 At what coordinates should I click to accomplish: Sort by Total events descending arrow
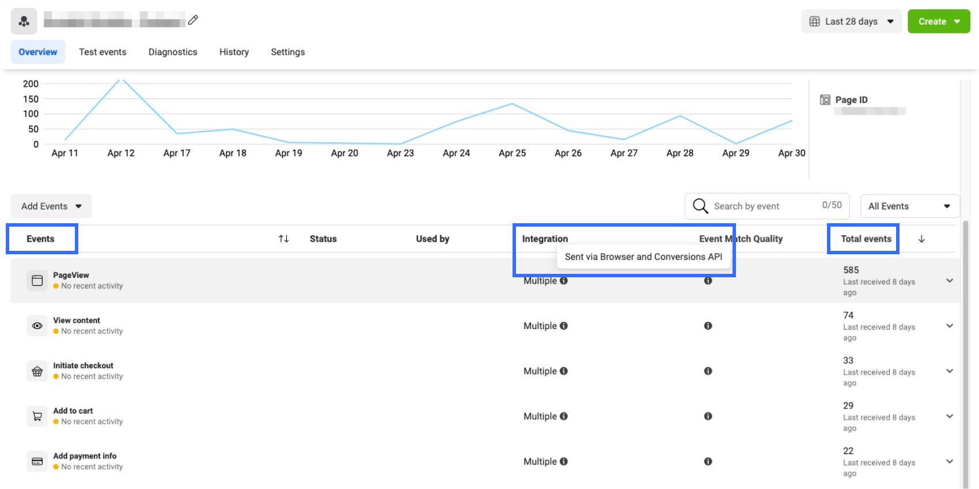[921, 239]
